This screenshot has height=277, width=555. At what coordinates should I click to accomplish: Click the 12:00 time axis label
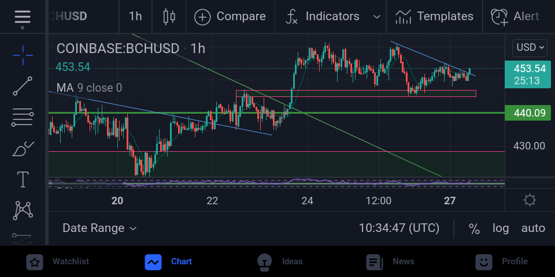pos(379,201)
